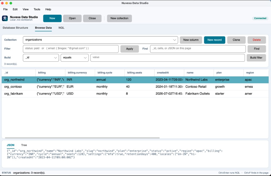Clone the selected record
This screenshot has width=271, height=176.
point(236,40)
